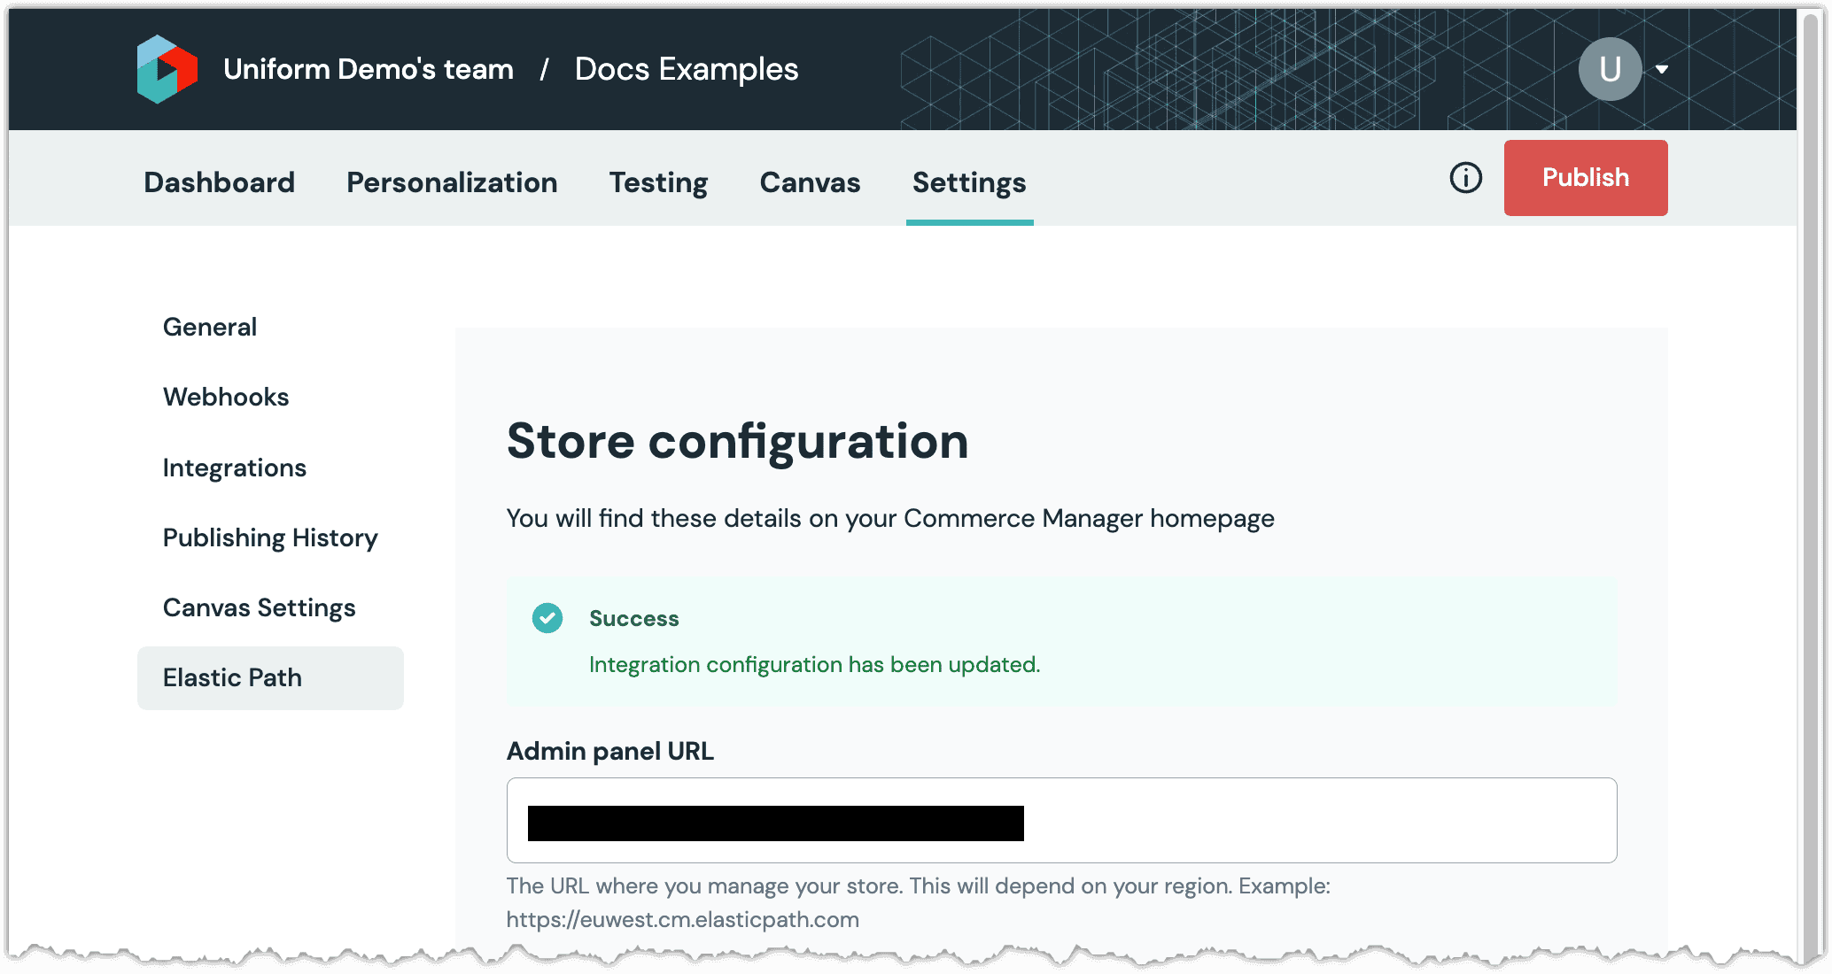
Task: Click the example URL https://euwest.cm.elasticpath.com text
Action: point(683,920)
